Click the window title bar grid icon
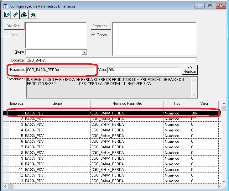This screenshot has height=191, width=229. 6,6
